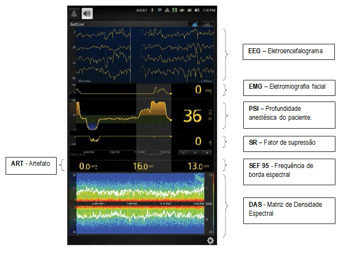Viewport: 346px width, 254px height.
Task: Open the Wi-Fi status icon
Action: pos(159,11)
